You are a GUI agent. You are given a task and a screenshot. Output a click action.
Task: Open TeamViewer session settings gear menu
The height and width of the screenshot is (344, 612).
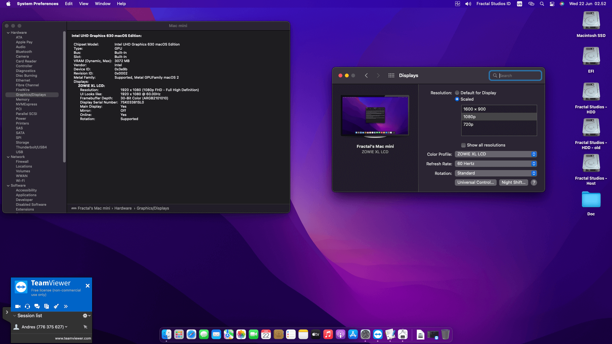tap(87, 316)
